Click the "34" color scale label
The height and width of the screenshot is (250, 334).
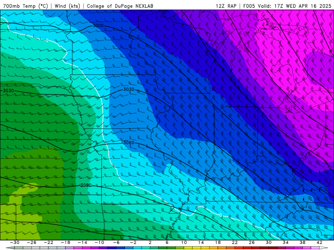coord(286,242)
